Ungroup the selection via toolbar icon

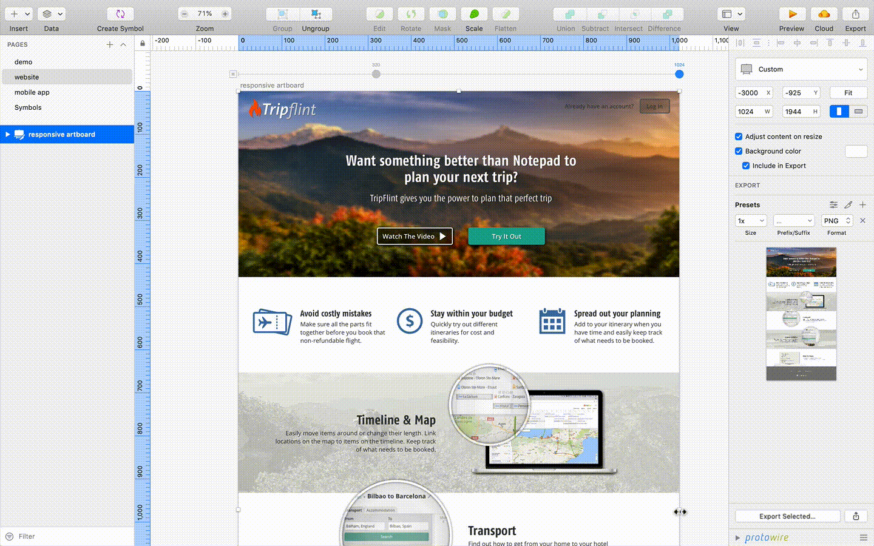[316, 14]
